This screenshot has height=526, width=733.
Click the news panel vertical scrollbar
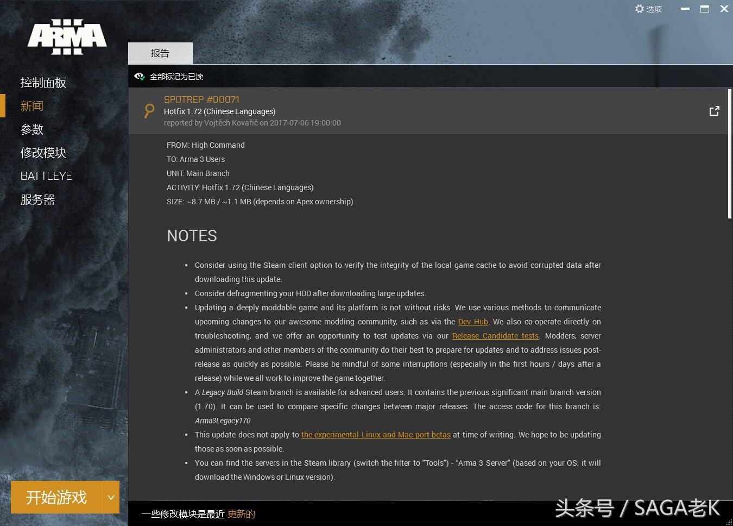[729, 154]
